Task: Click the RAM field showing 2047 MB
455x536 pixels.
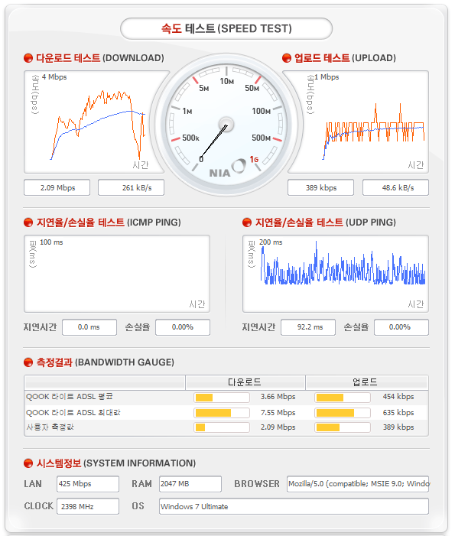Action: 190,484
